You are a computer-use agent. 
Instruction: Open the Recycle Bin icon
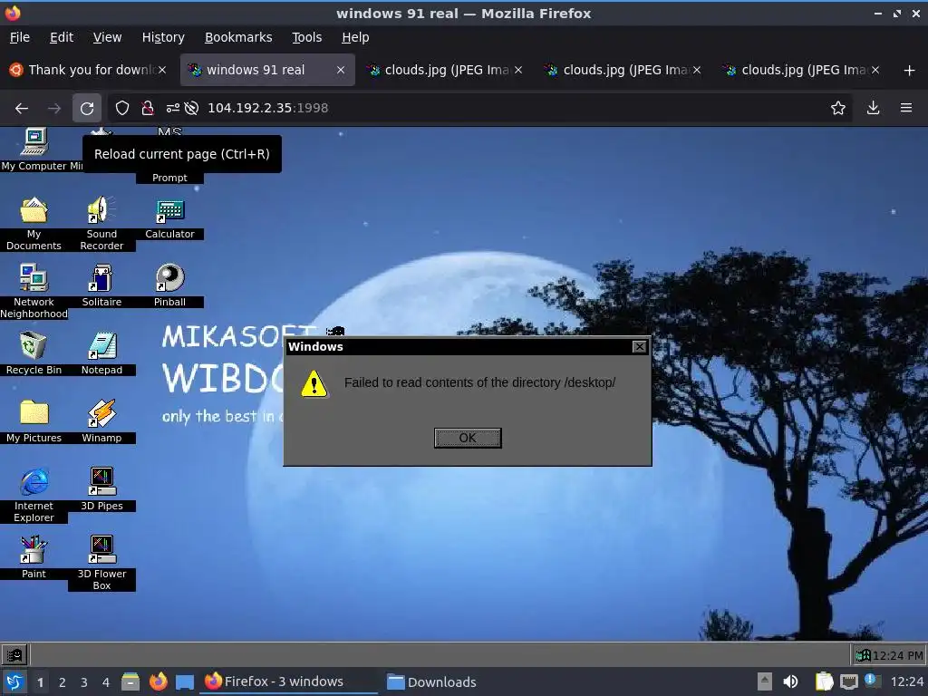[x=34, y=354]
